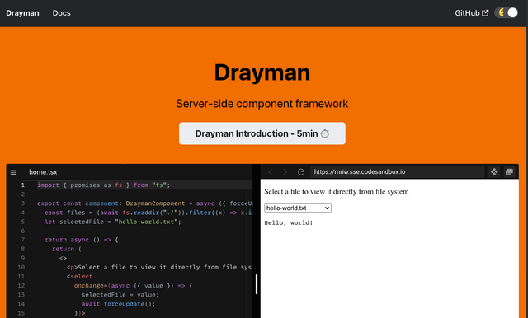
Task: Toggle dark/light mode switch
Action: 506,13
